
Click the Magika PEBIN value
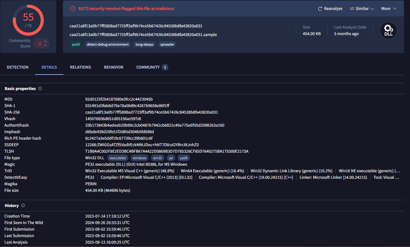click(x=91, y=184)
